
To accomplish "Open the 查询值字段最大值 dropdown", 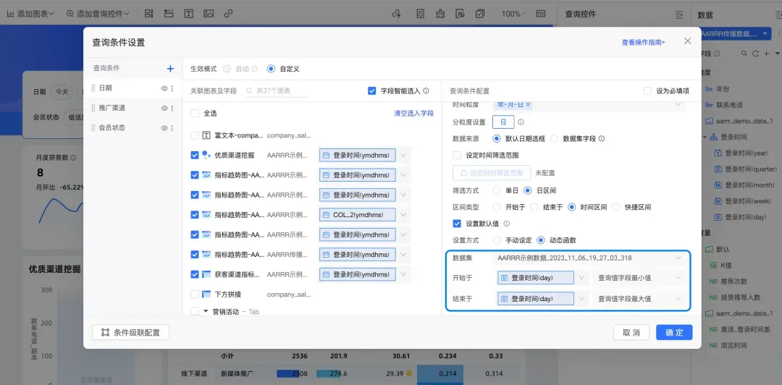I will tap(639, 299).
